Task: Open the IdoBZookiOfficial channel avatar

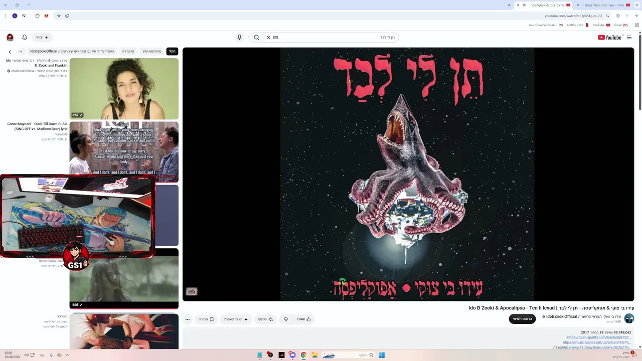Action: (x=629, y=318)
